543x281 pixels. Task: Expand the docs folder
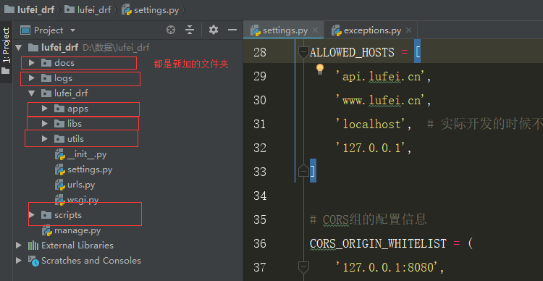coord(32,63)
